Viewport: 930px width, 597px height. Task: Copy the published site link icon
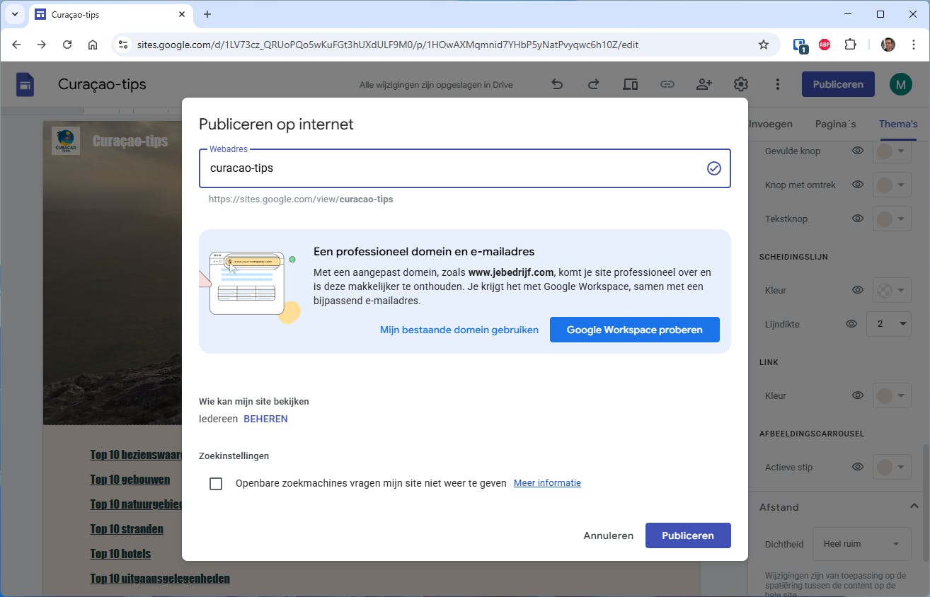(667, 84)
